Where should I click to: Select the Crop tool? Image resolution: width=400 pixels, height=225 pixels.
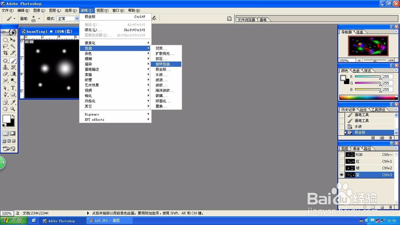tap(5, 52)
